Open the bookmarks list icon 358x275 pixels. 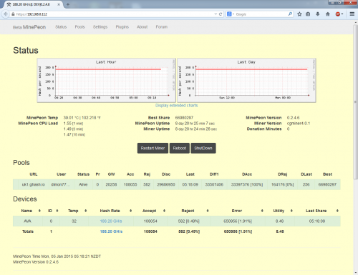point(308,14)
